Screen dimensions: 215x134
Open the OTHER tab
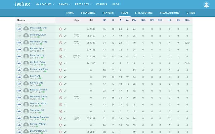coord(190,13)
